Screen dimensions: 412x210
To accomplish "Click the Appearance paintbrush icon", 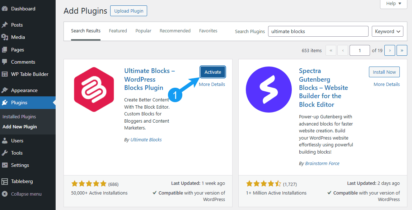I will pos(5,90).
